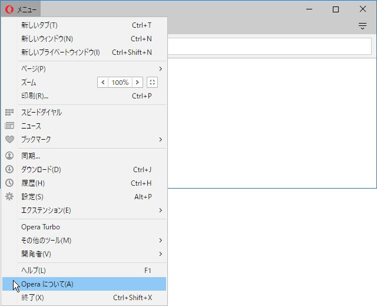Expand the ブックマーク submenu arrow
The height and width of the screenshot is (306, 377).
click(160, 140)
